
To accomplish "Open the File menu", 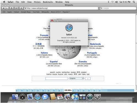I will pyautogui.click(x=17, y=2).
